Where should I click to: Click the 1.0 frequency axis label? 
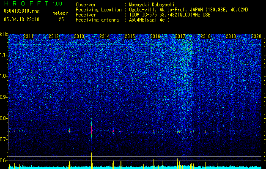(x=3, y=76)
